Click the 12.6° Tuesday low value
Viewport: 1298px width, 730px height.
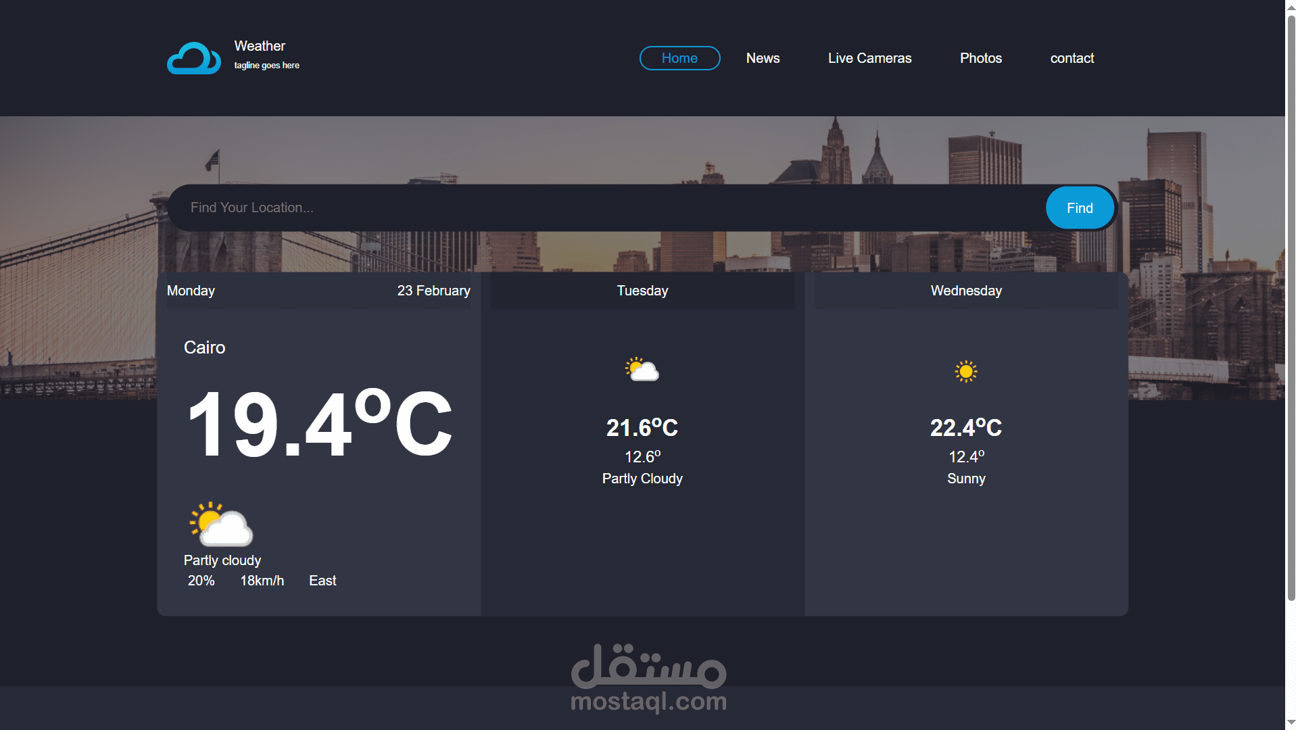[642, 457]
